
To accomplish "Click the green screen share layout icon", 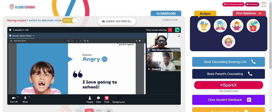I will coord(177,30).
